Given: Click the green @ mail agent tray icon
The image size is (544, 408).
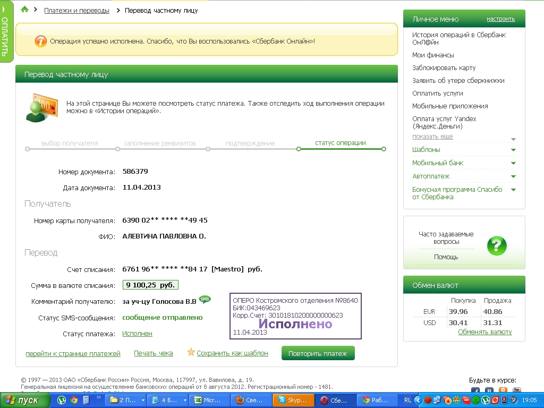Looking at the screenshot, I should click(476, 400).
